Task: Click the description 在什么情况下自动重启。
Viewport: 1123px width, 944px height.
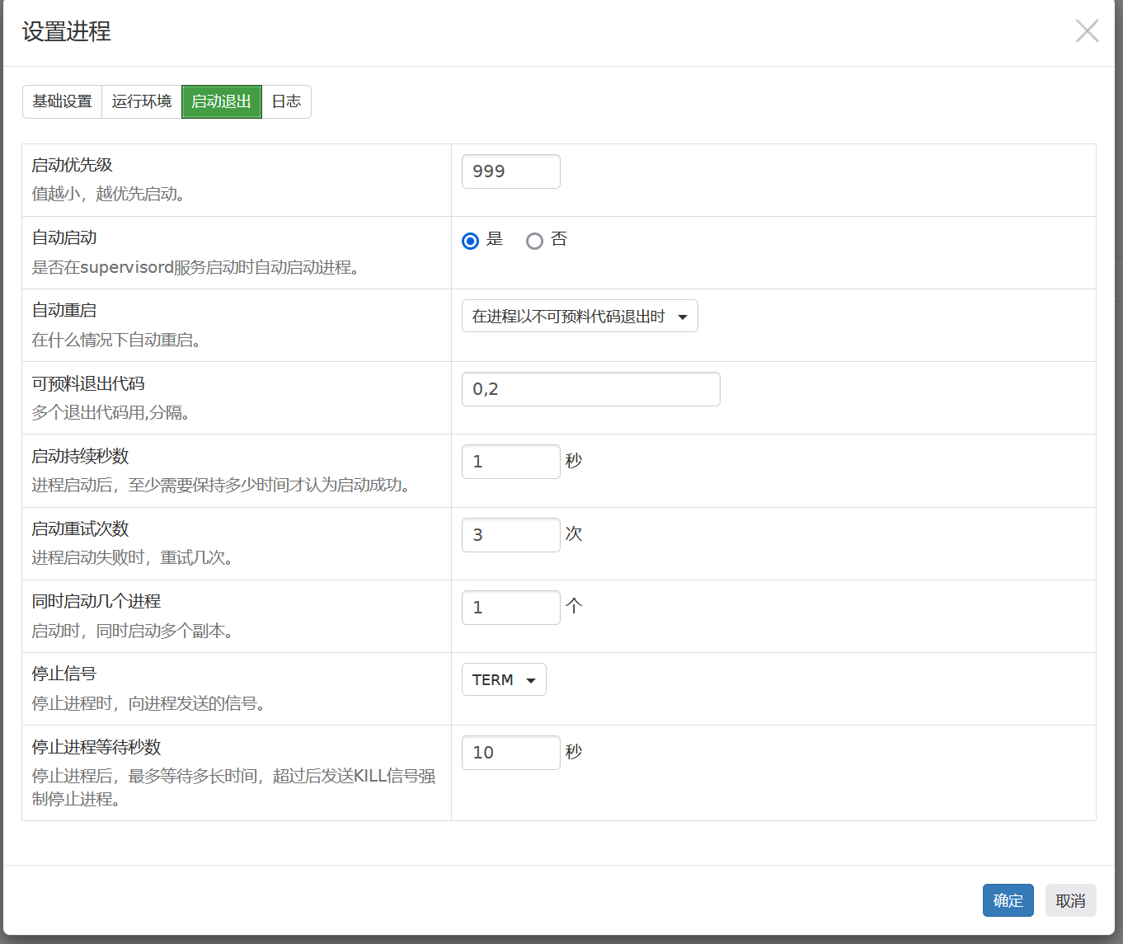Action: (120, 340)
